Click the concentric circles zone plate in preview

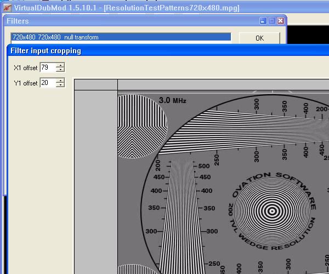point(272,211)
